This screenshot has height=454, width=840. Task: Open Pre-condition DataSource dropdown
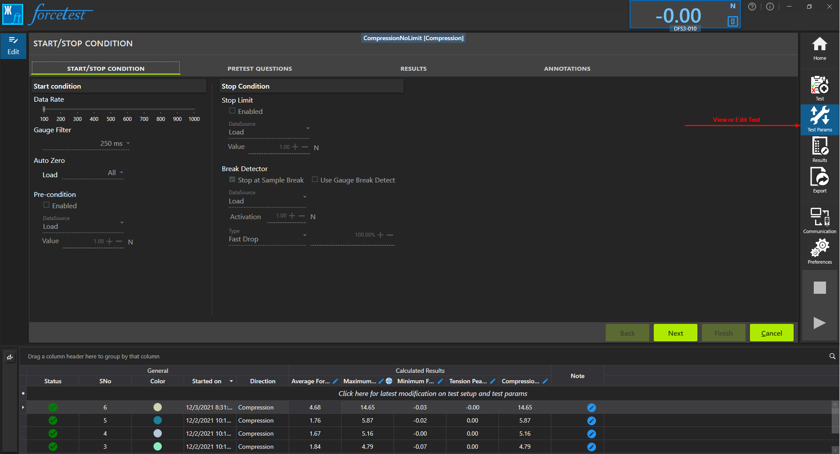(122, 223)
